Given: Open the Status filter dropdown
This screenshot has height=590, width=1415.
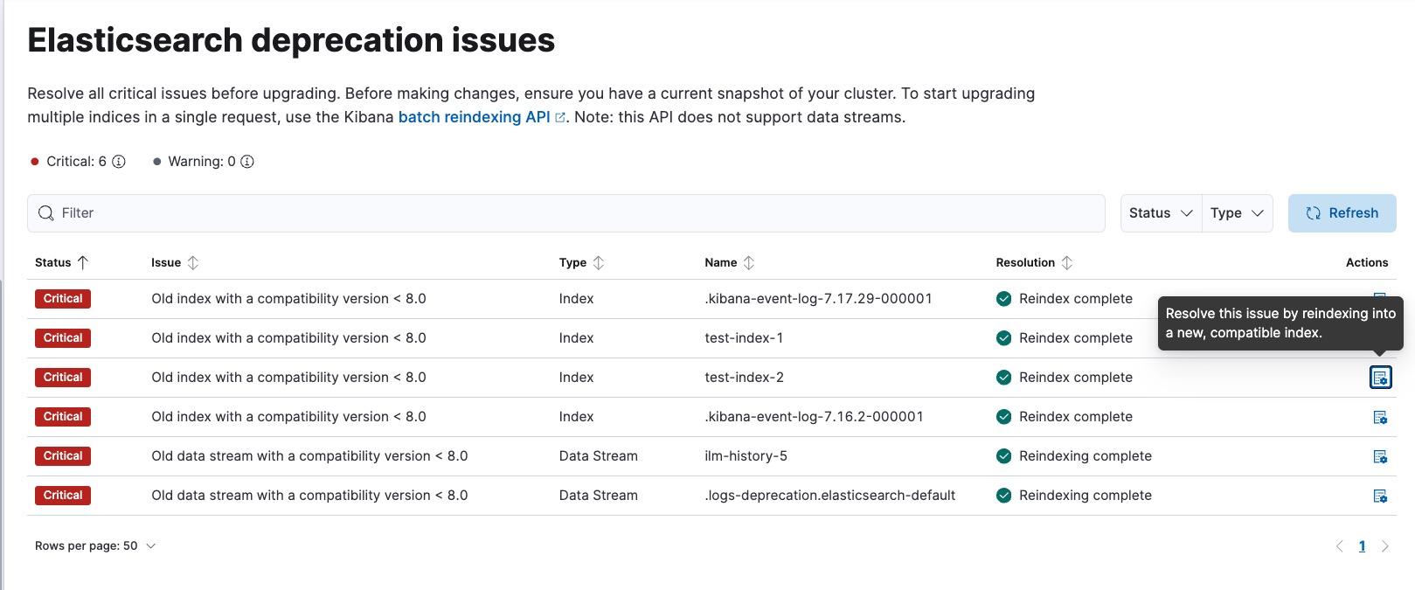Looking at the screenshot, I should [x=1161, y=213].
